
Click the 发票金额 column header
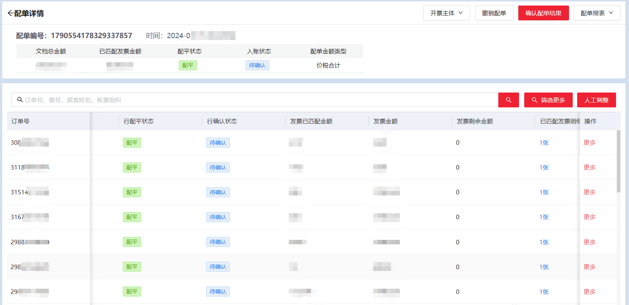coord(385,121)
